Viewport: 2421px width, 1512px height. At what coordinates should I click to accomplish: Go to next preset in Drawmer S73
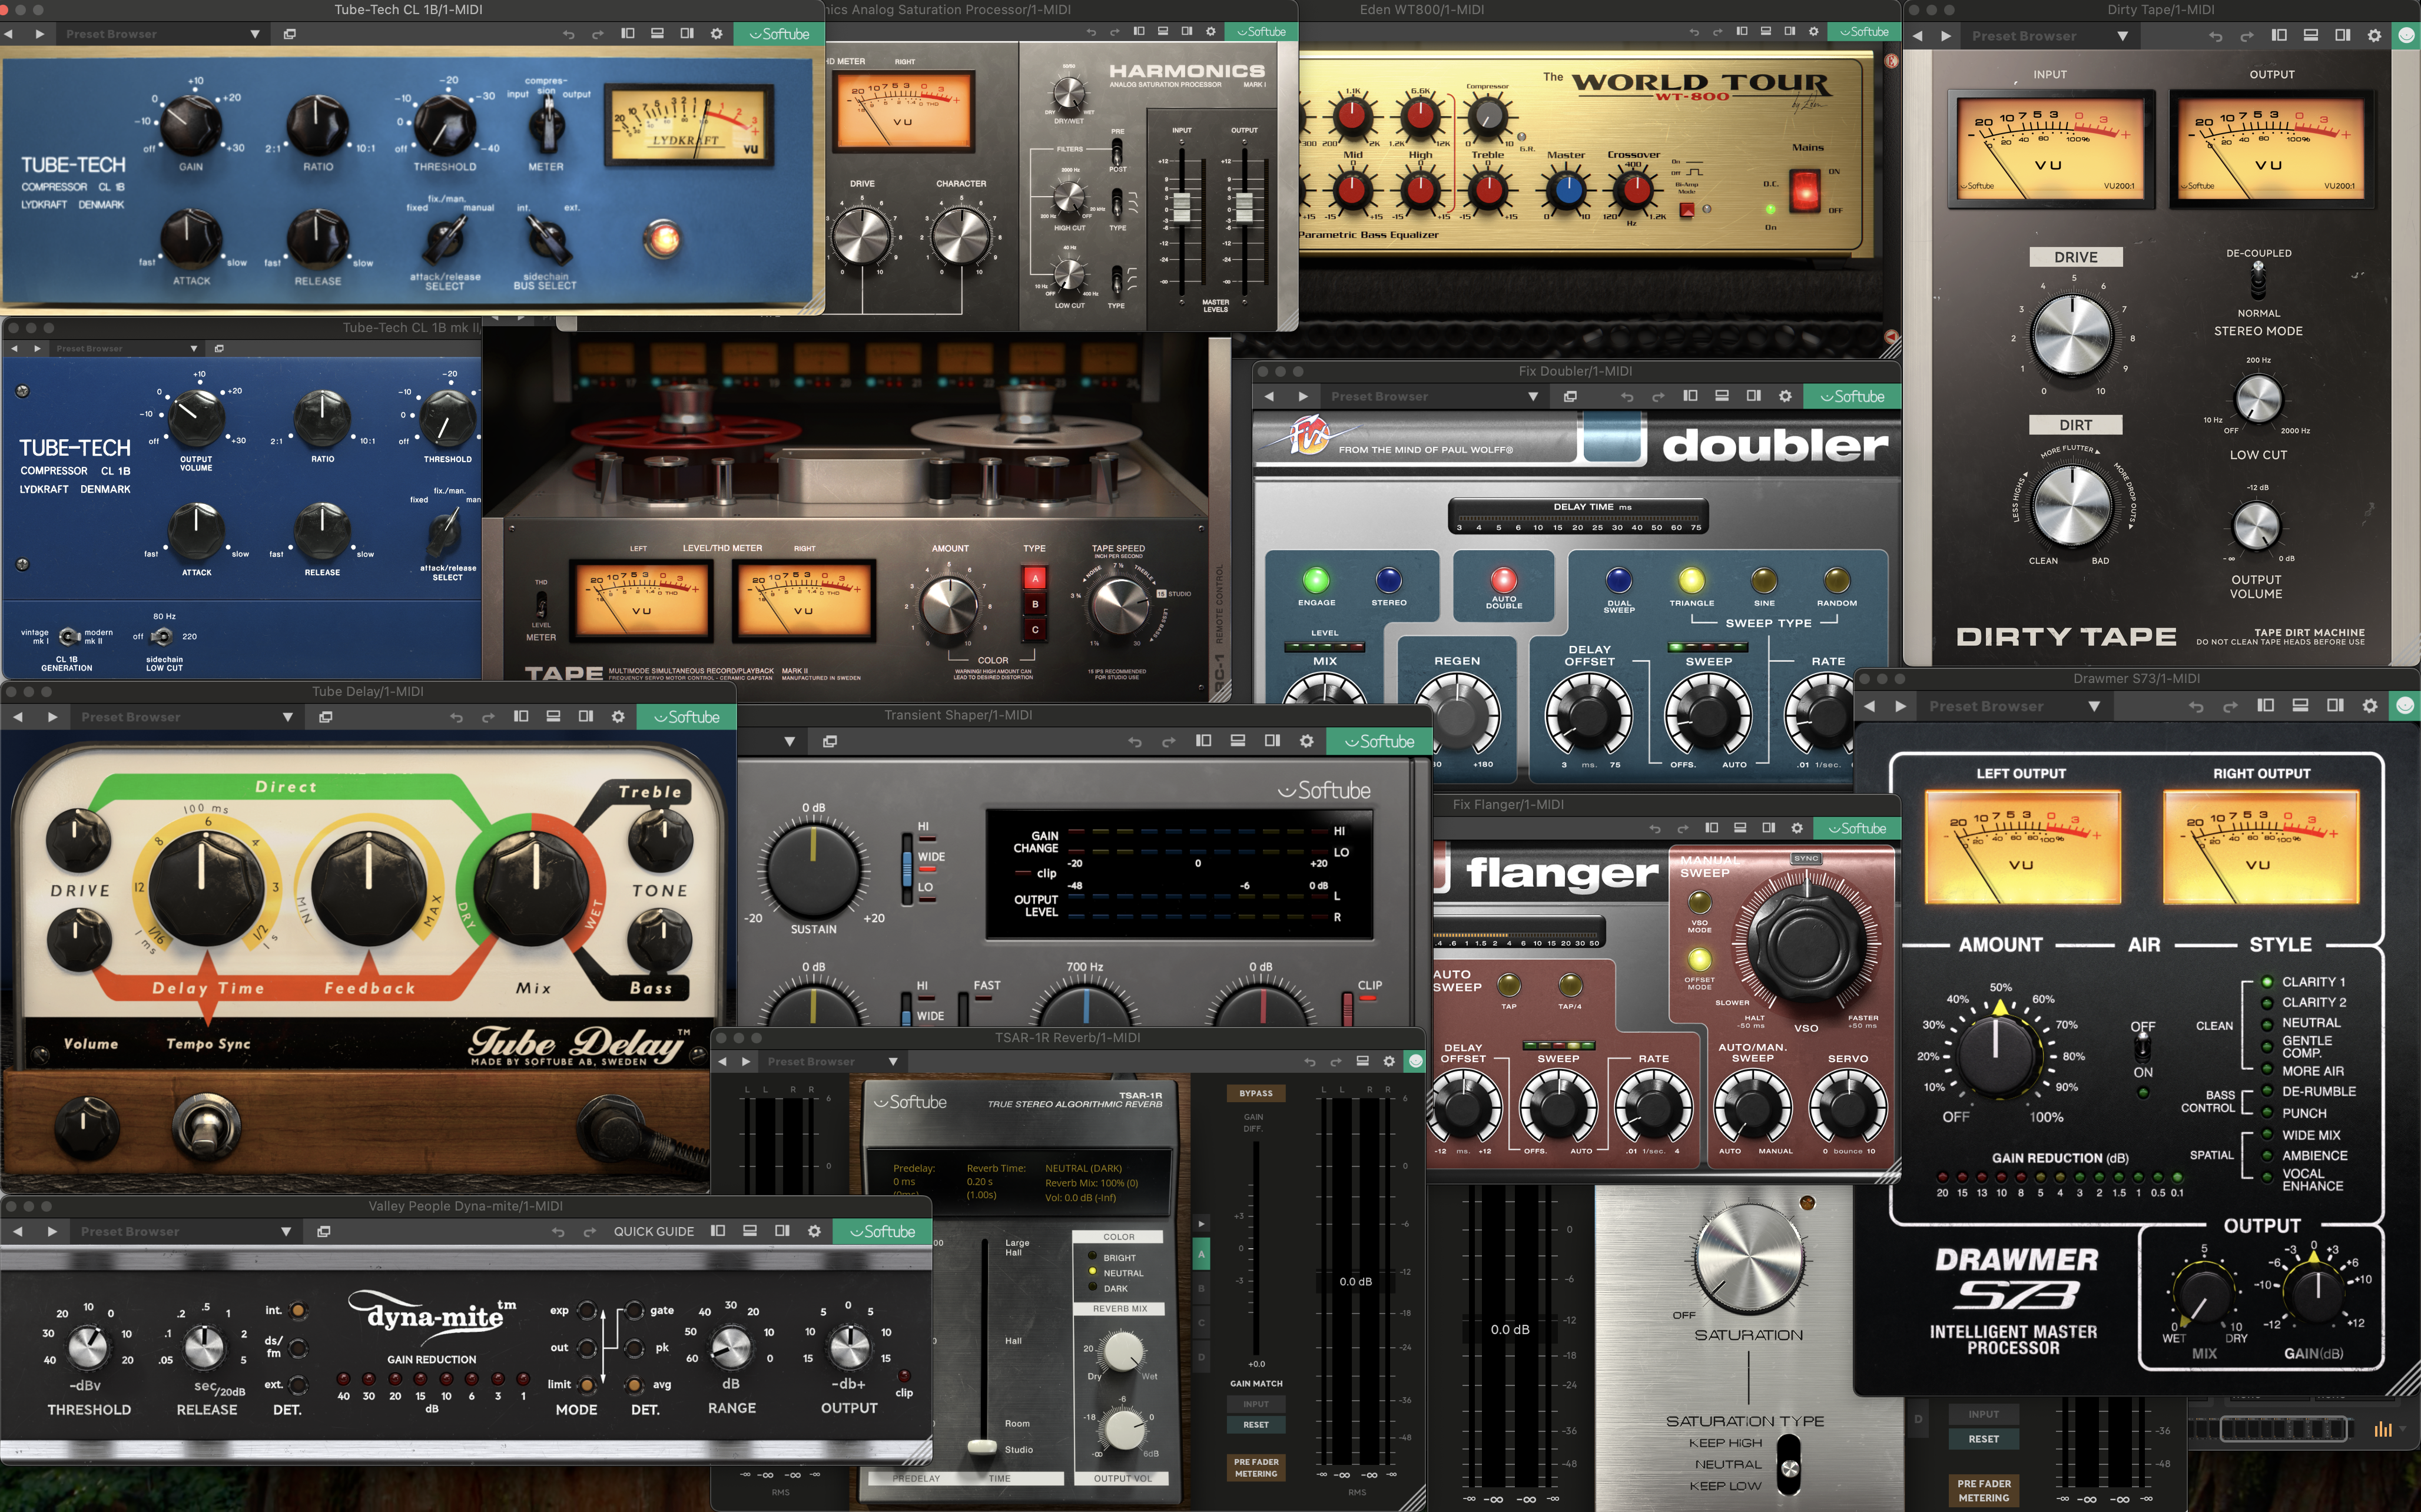pos(1900,706)
